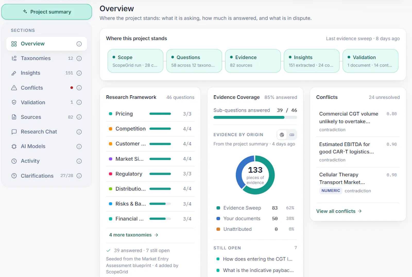Click the info icon on Validation sidebar row

pos(79,103)
